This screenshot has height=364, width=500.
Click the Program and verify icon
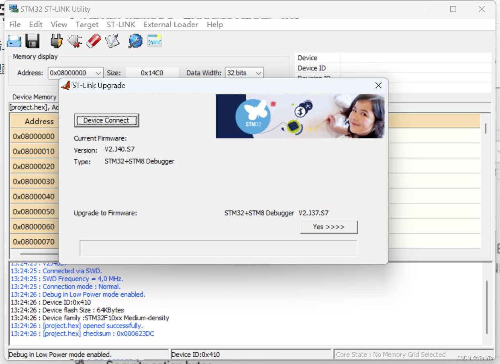point(112,41)
